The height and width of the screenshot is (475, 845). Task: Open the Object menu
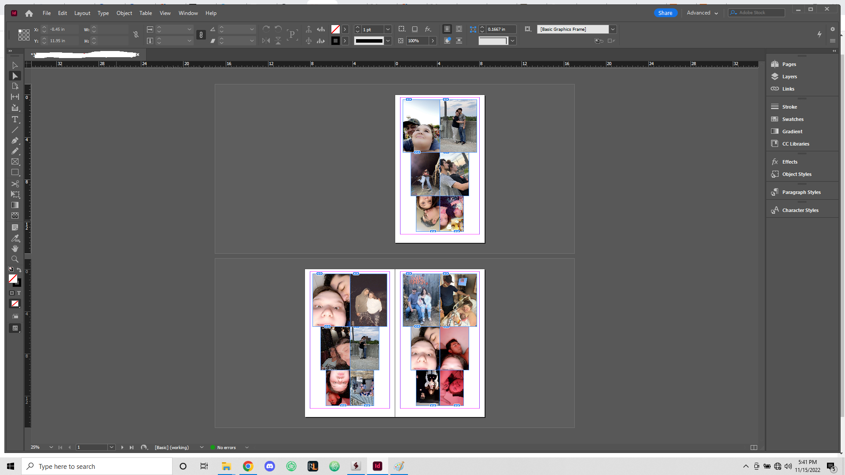coord(124,13)
